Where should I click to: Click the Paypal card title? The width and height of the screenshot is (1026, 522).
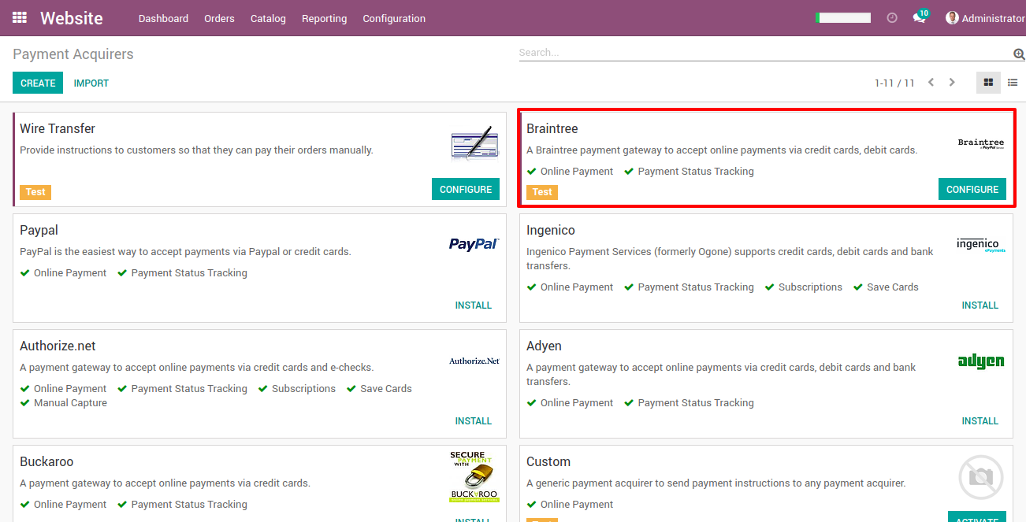click(x=39, y=230)
